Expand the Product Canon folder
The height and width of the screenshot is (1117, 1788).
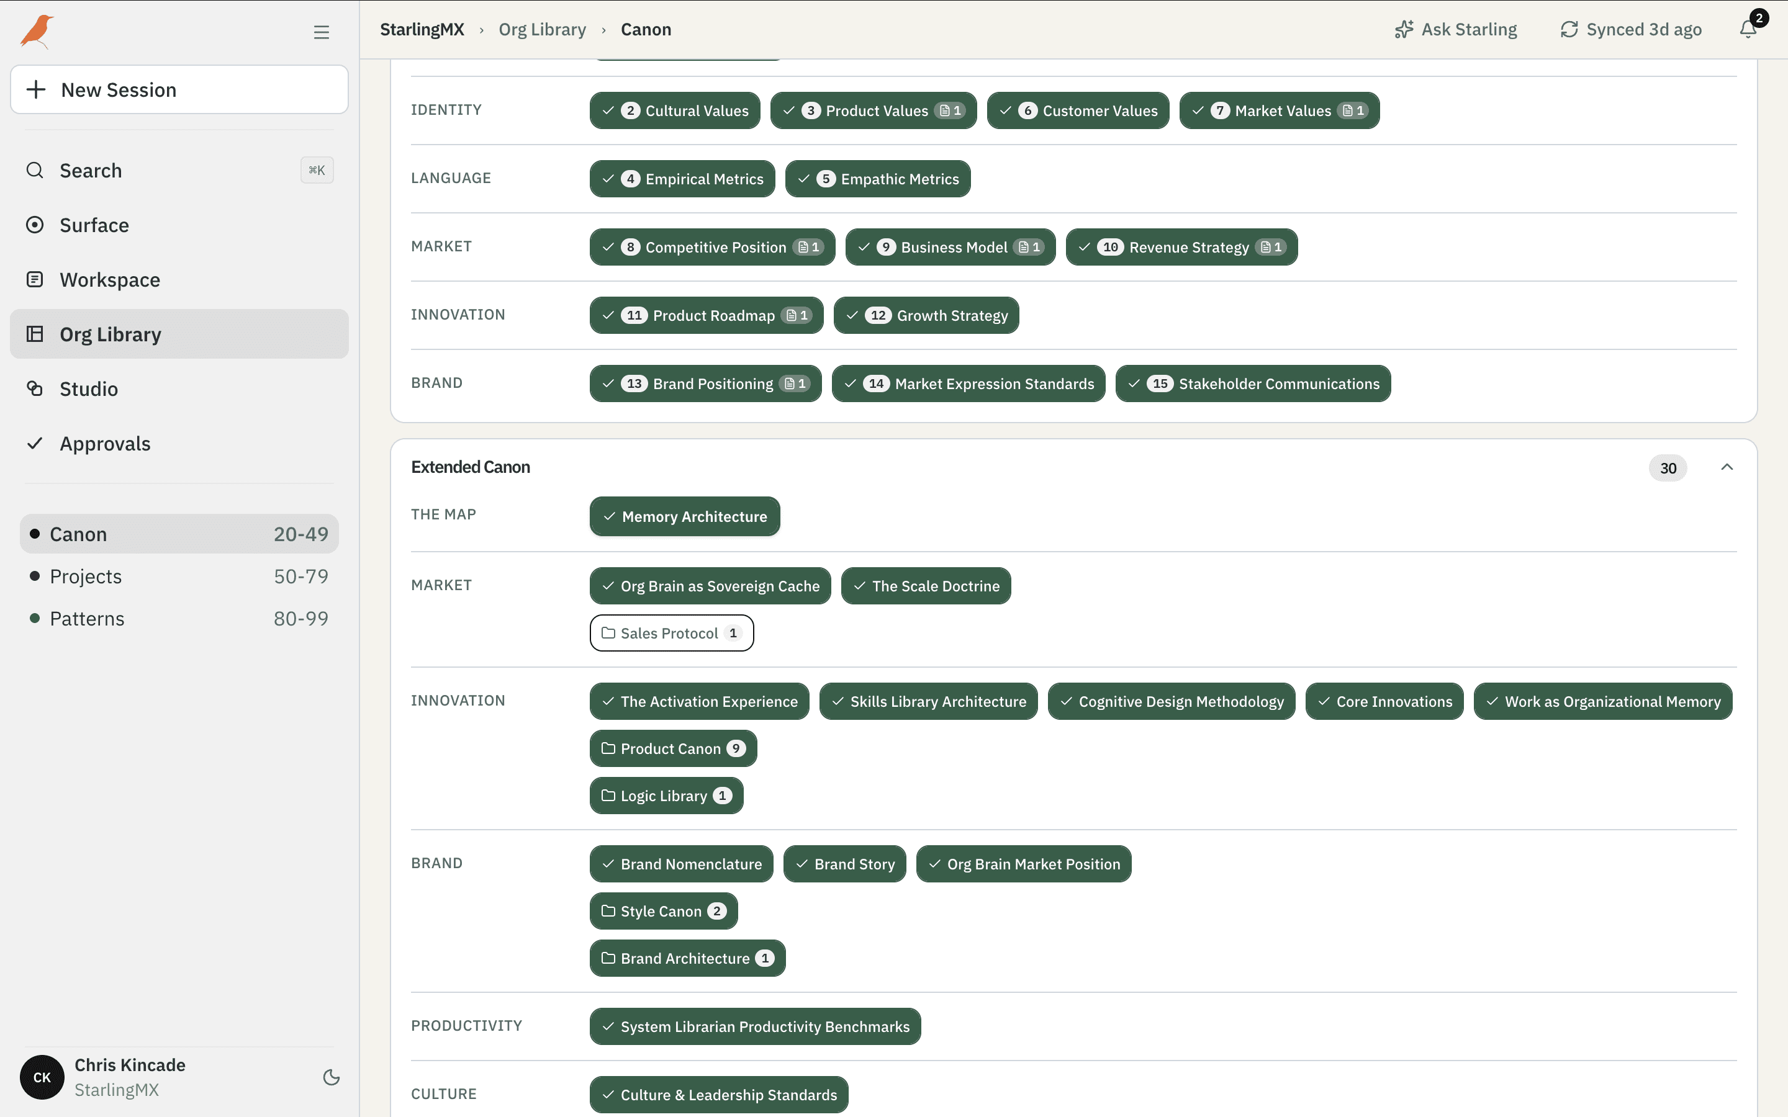click(673, 749)
